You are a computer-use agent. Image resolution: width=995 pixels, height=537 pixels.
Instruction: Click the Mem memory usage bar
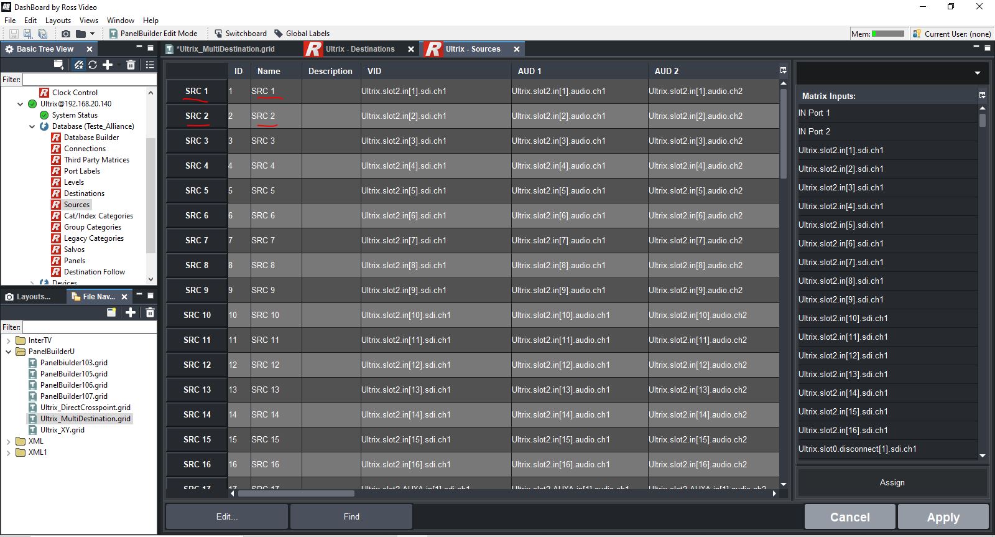pos(888,34)
